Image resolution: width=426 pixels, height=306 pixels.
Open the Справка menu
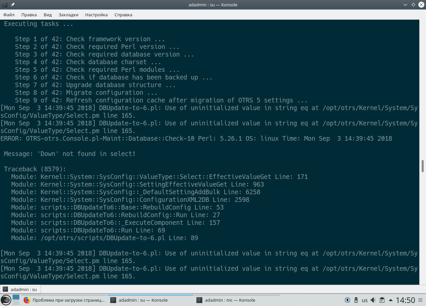pyautogui.click(x=123, y=15)
